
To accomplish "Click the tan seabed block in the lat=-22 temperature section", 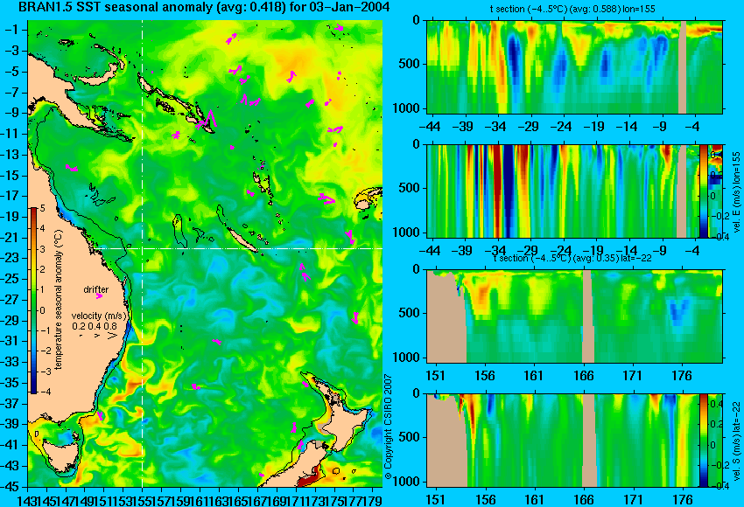I will 446,316.
